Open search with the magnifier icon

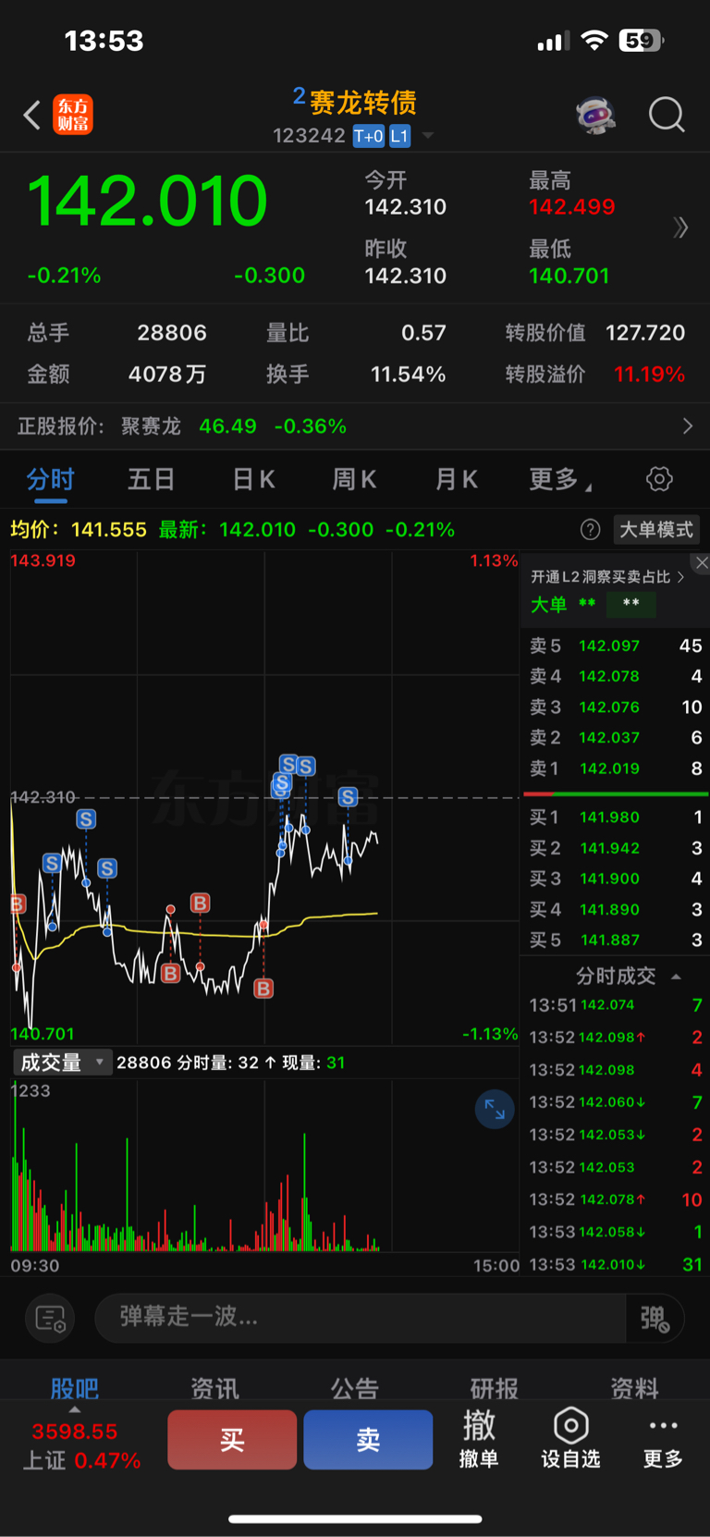click(x=667, y=116)
